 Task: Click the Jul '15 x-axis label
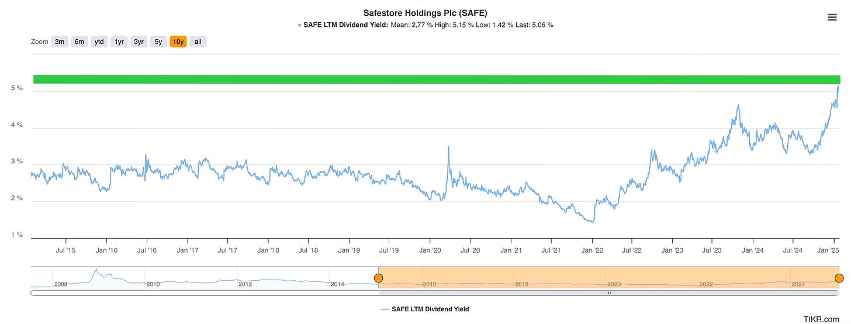click(65, 250)
